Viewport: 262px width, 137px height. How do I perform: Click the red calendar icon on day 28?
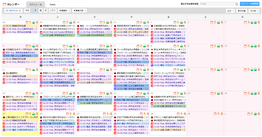coord(27,22)
